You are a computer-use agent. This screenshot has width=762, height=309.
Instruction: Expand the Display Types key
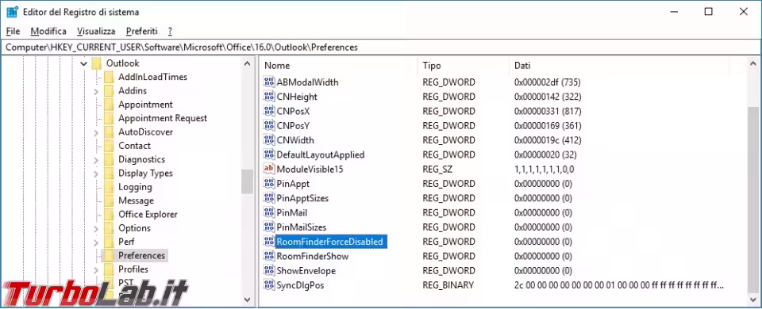pyautogui.click(x=96, y=174)
